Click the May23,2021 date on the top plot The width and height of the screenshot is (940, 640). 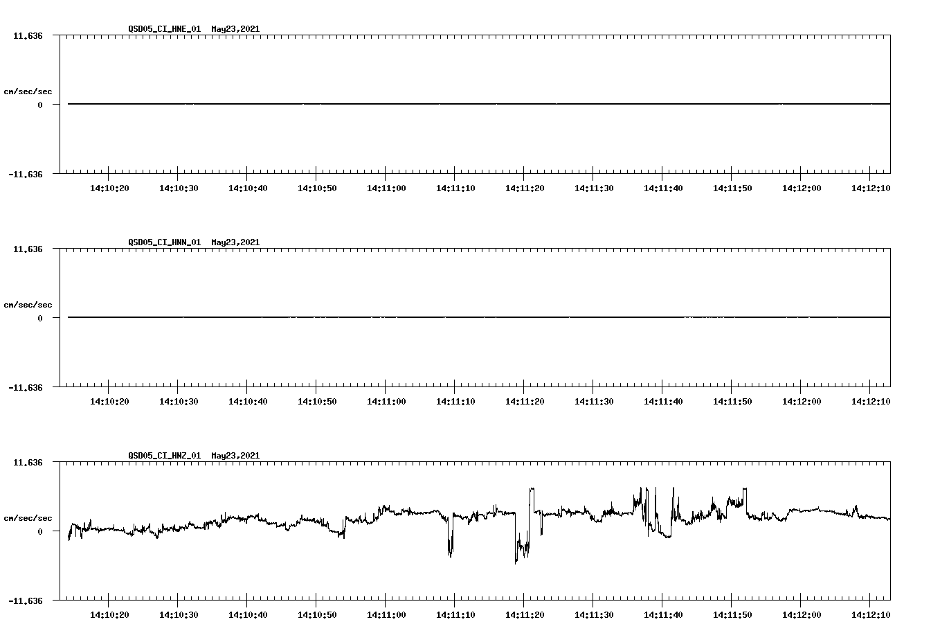[235, 30]
